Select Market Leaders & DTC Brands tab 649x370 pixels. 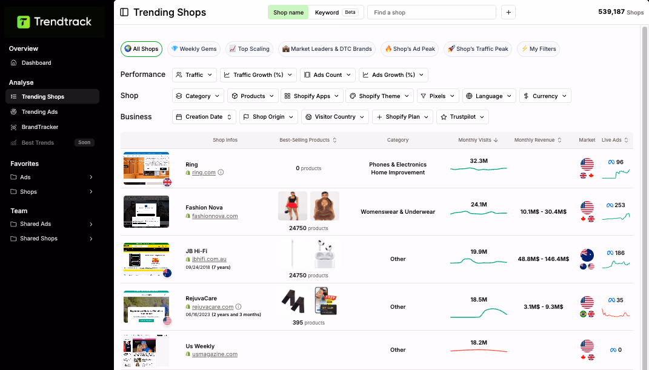point(327,49)
